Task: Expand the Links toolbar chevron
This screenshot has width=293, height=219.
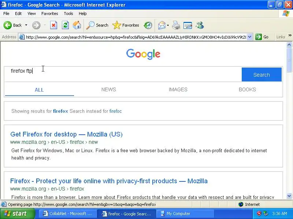Action: point(290,35)
